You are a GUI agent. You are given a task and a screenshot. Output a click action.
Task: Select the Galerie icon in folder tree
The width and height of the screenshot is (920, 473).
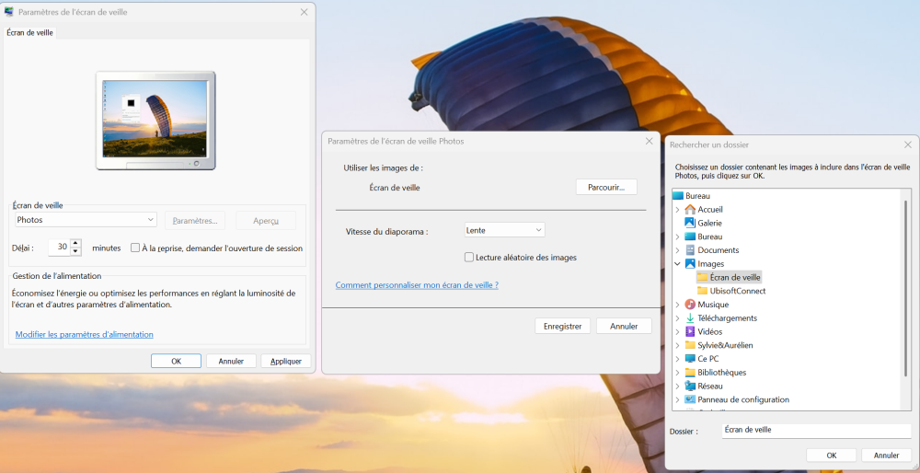pyautogui.click(x=690, y=223)
